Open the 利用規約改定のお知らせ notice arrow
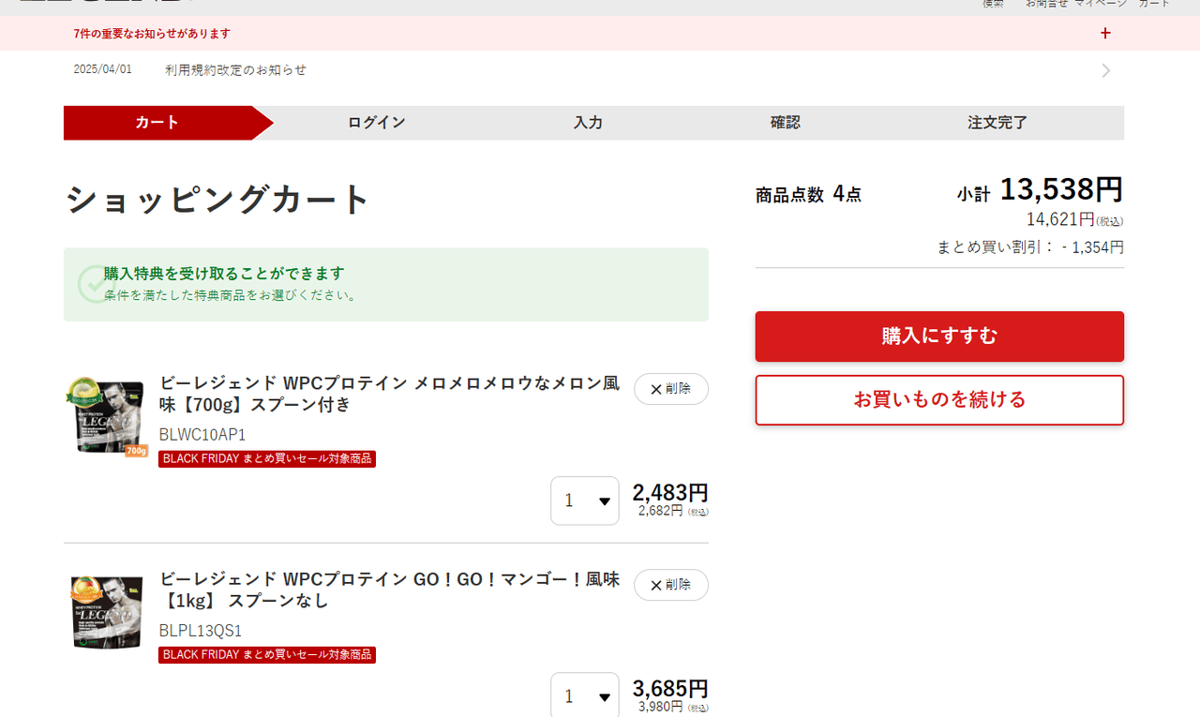The width and height of the screenshot is (1200, 717). pyautogui.click(x=1105, y=70)
